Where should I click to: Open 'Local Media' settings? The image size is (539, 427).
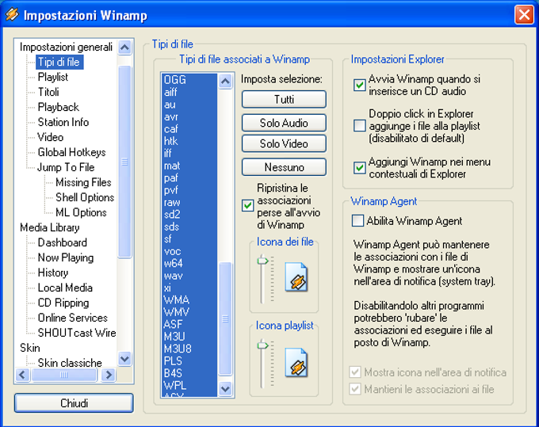click(x=65, y=288)
